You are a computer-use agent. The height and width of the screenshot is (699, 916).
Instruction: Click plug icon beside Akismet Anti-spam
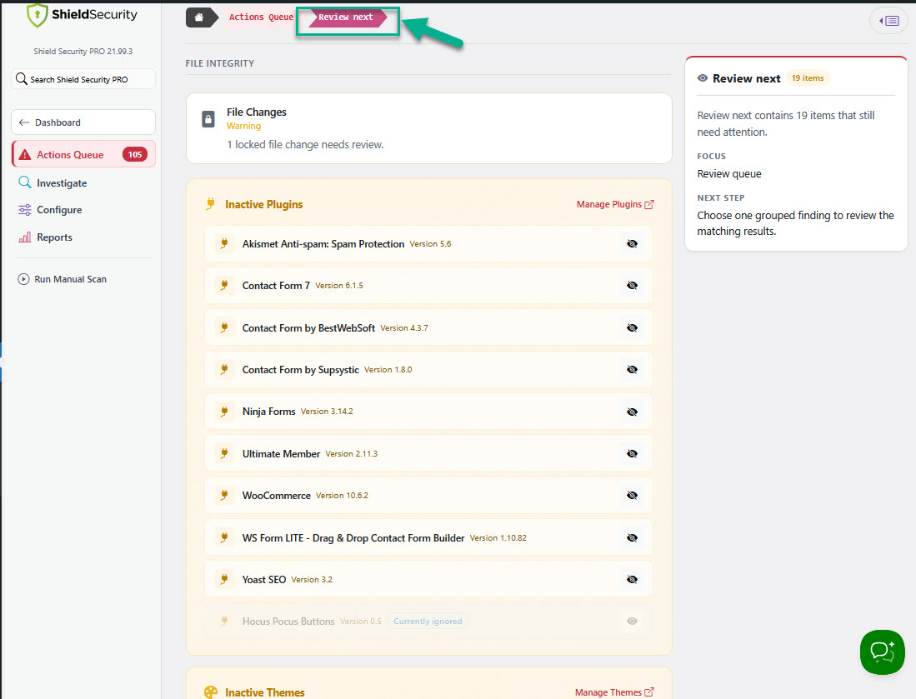(x=224, y=243)
